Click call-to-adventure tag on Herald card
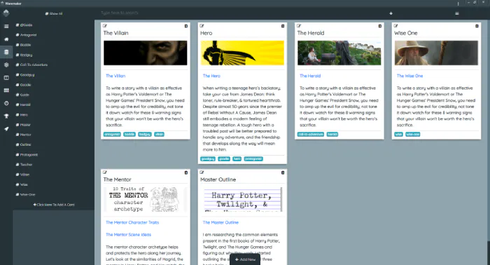 tap(311, 134)
